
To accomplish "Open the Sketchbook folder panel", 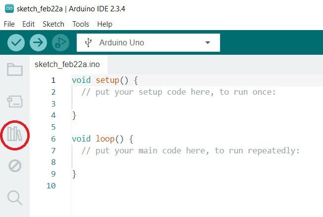I will point(15,70).
